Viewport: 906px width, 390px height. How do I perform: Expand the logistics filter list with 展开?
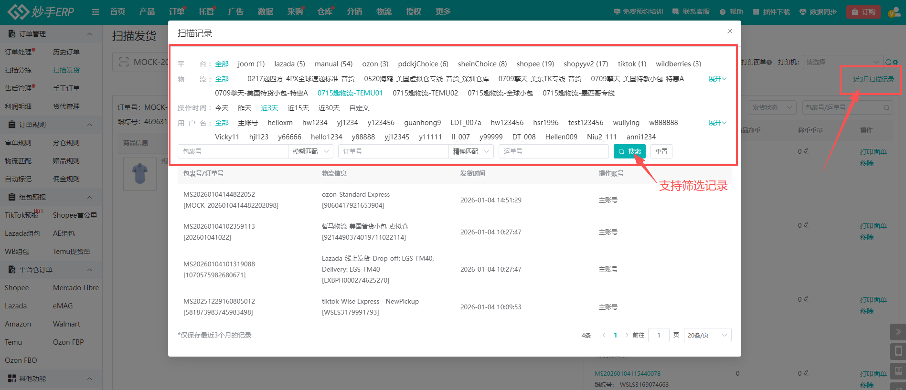[717, 79]
